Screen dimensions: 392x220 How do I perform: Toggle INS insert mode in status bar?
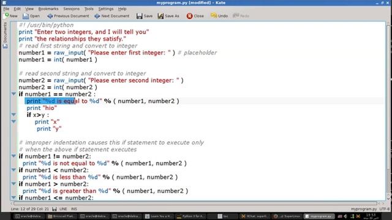click(x=74, y=209)
